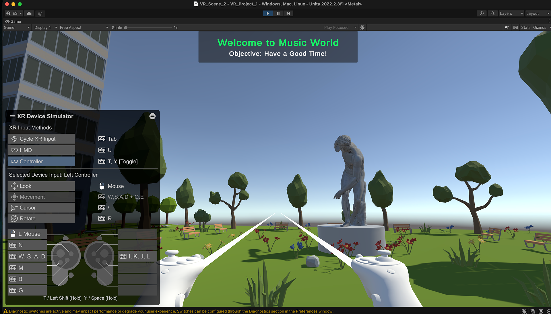Click the crossed-out bug icon in the status bar
The width and height of the screenshot is (551, 314).
coord(525,311)
